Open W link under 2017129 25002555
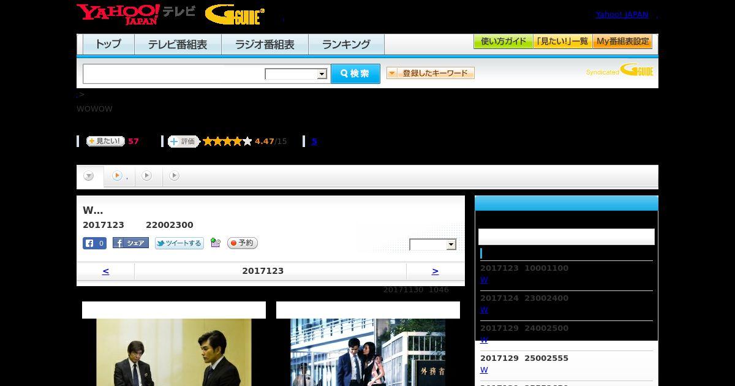735x386 pixels. tap(484, 370)
